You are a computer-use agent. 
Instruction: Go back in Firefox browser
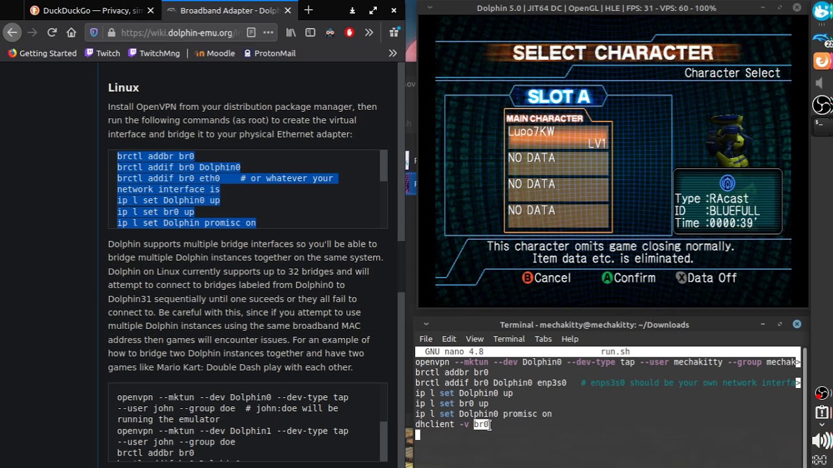click(12, 32)
